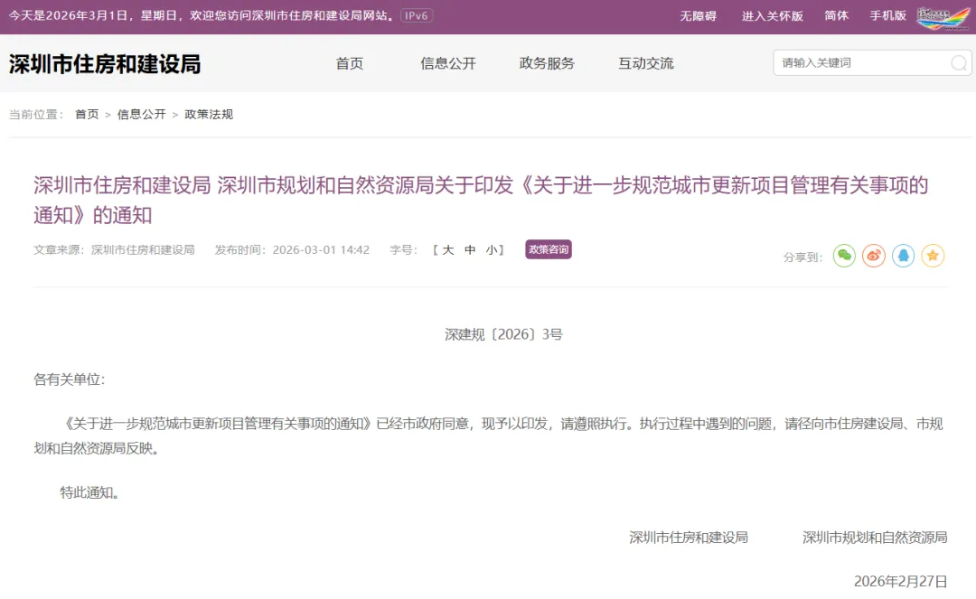Click the colorful logo at top right
This screenshot has width=976, height=599.
point(943,18)
